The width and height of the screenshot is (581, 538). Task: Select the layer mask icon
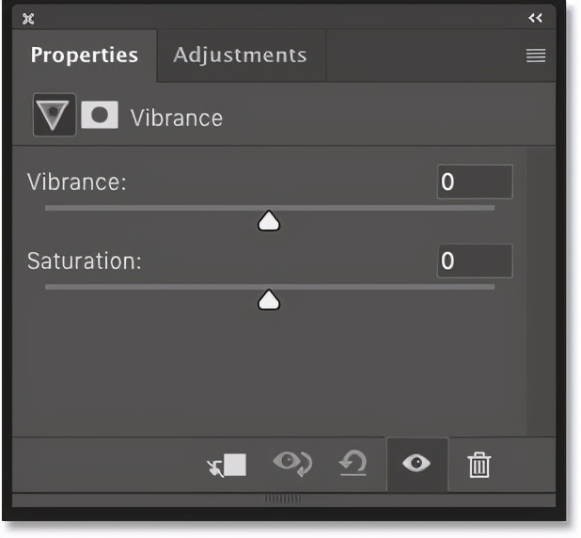click(x=100, y=116)
